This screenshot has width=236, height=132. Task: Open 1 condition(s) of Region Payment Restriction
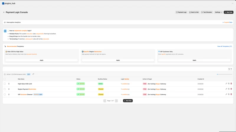tap(125, 89)
